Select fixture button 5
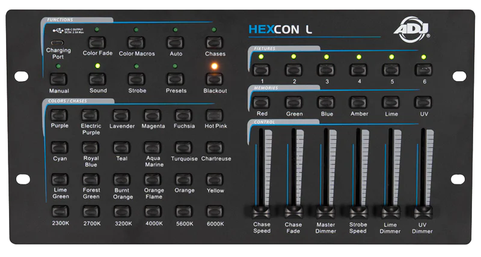The image size is (481, 257). pyautogui.click(x=391, y=70)
